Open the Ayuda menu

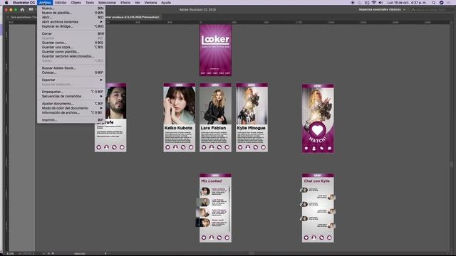point(166,3)
